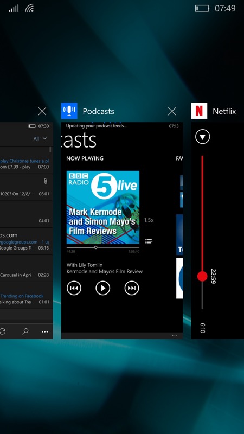Open the Podcasts three-dot menu
This screenshot has height=434, width=244.
pyautogui.click(x=175, y=336)
